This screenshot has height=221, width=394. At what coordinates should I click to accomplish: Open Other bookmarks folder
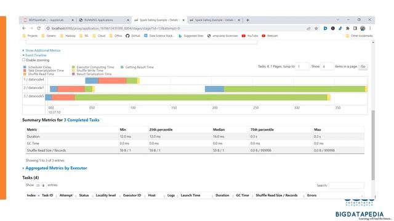pyautogui.click(x=360, y=36)
